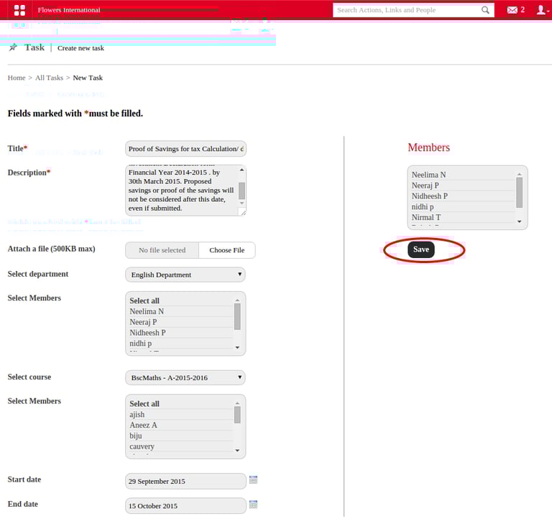Click the Create new task subtitle
552x524 pixels.
pos(80,48)
